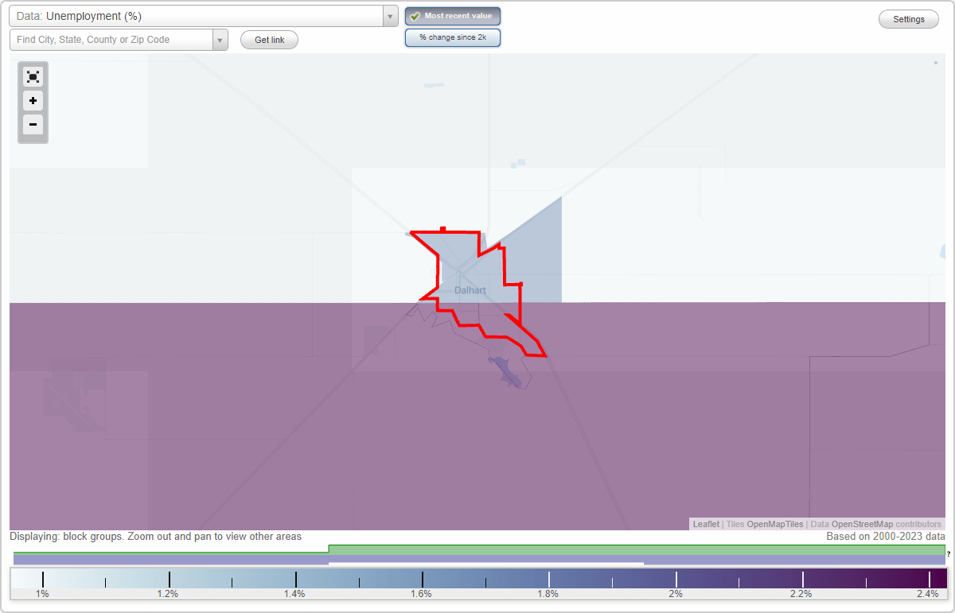Image resolution: width=955 pixels, height=613 pixels.
Task: Open the Settings button
Action: (x=909, y=19)
